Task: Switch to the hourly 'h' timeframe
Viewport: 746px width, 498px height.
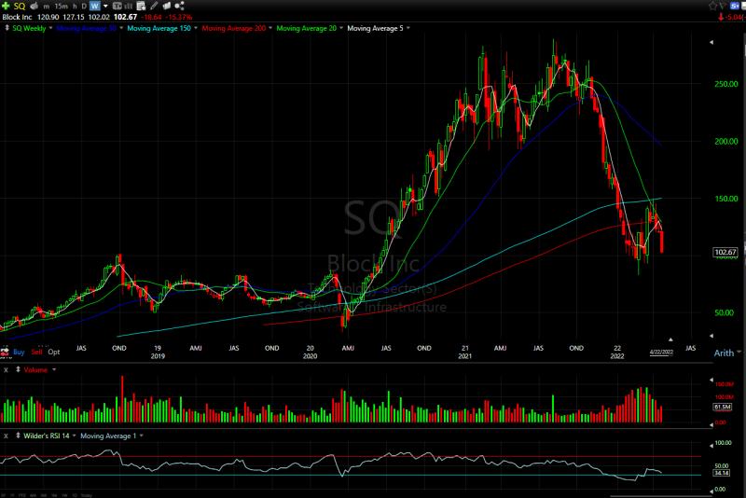Action: [x=75, y=7]
